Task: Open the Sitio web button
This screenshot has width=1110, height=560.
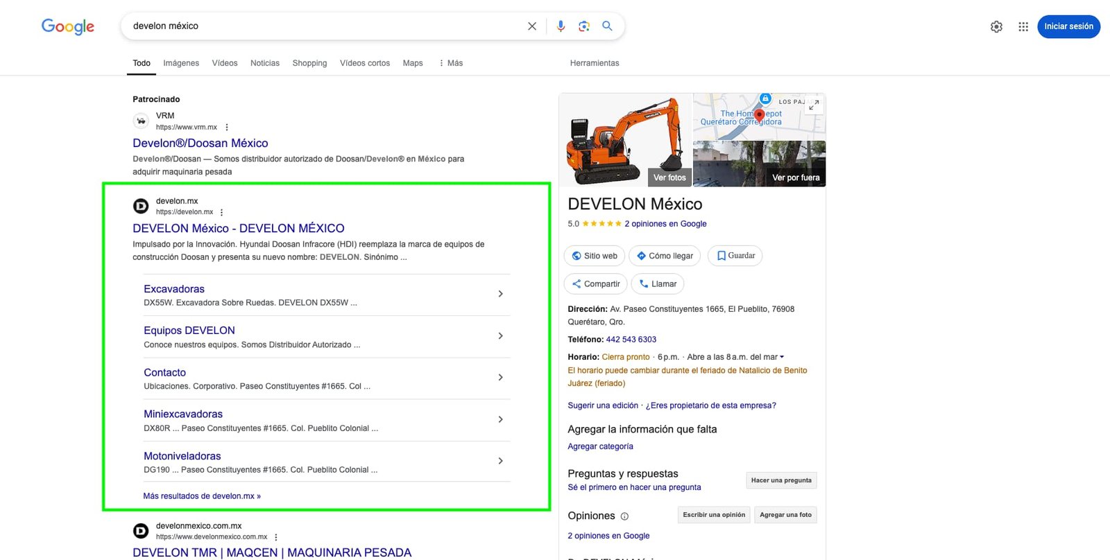Action: [595, 256]
